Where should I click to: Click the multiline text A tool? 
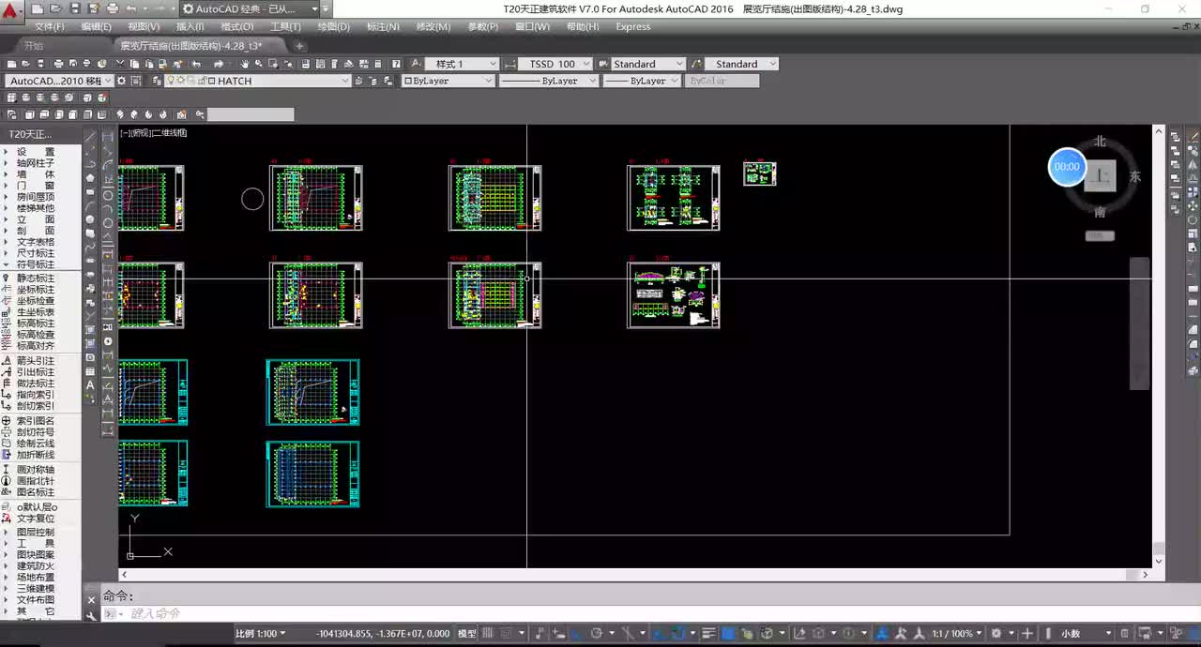click(x=91, y=384)
